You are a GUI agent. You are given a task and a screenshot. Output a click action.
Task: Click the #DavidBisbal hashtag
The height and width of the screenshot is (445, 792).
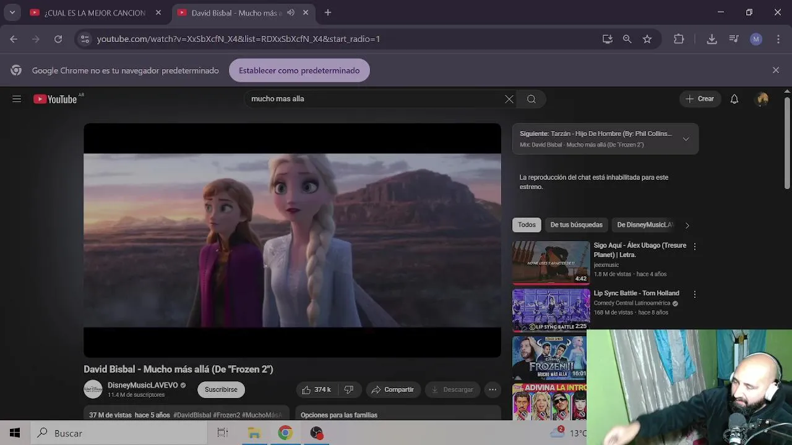coord(192,415)
